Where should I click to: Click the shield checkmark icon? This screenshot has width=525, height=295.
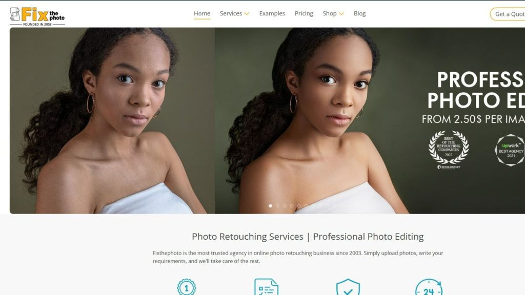(348, 287)
